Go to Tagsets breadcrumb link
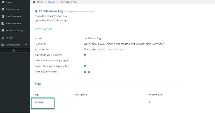 pyautogui.click(x=51, y=2)
